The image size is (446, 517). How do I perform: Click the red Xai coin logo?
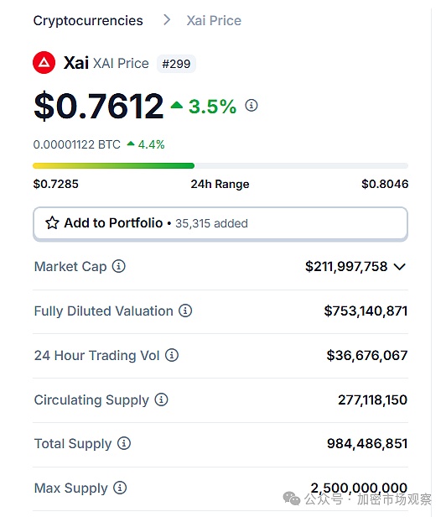point(44,63)
